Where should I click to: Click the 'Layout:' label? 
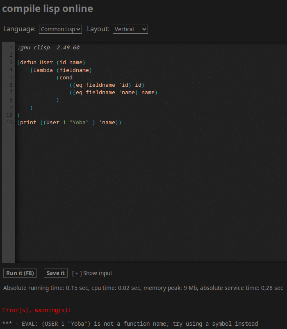[x=98, y=29]
